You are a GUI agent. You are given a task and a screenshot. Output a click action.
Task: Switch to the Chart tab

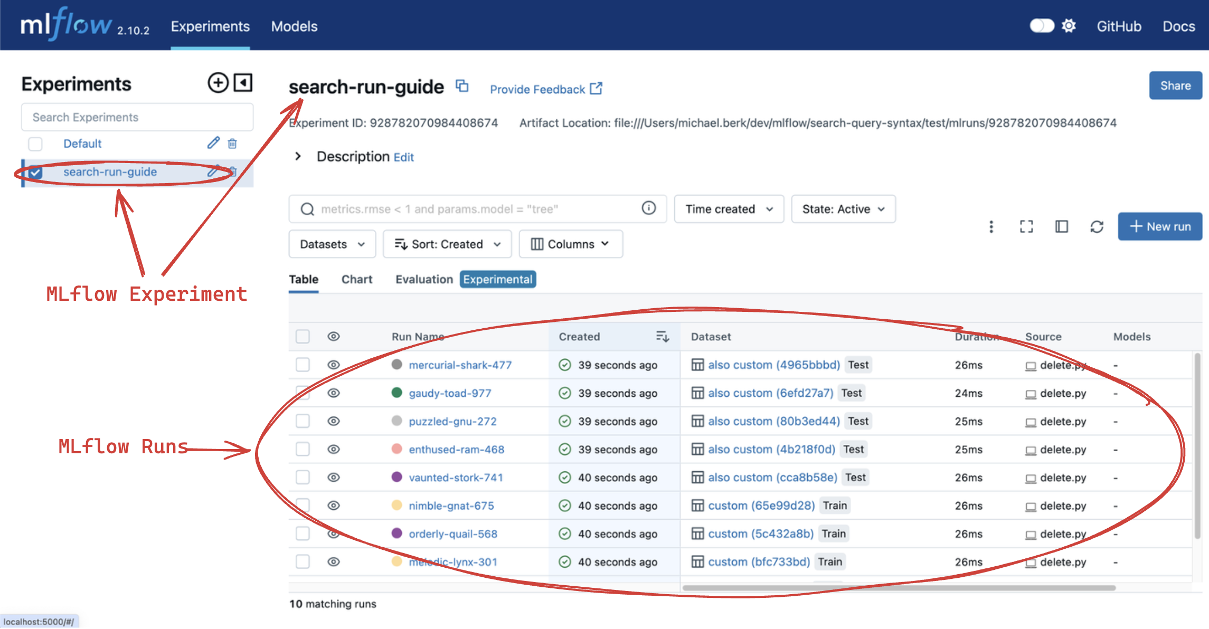tap(356, 279)
